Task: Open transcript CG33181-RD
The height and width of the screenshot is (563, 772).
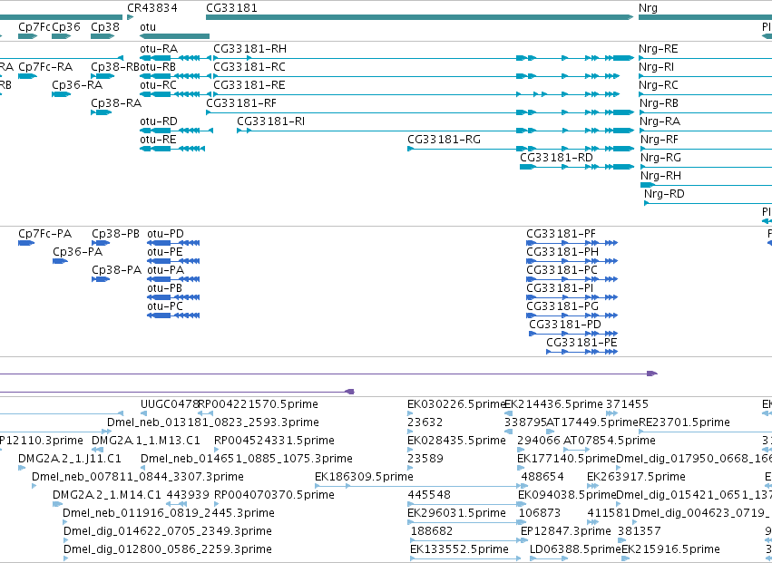Action: pos(556,158)
